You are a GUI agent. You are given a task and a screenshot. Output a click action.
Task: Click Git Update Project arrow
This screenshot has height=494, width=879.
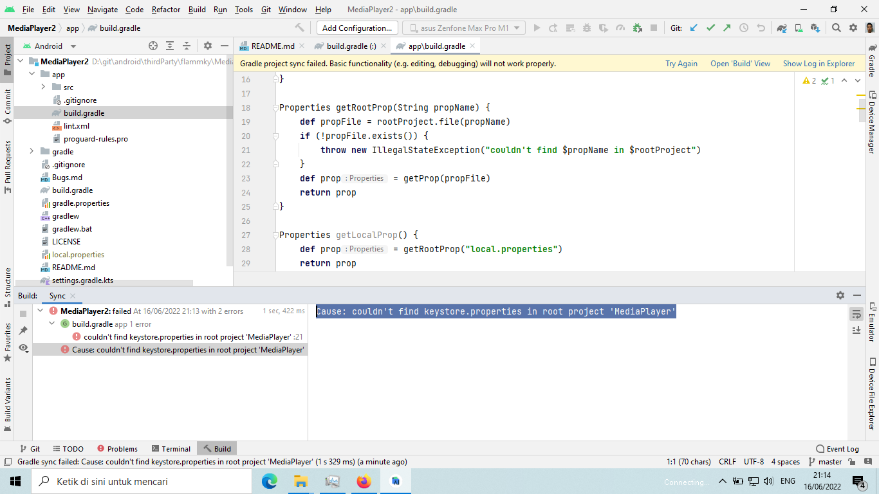click(694, 28)
